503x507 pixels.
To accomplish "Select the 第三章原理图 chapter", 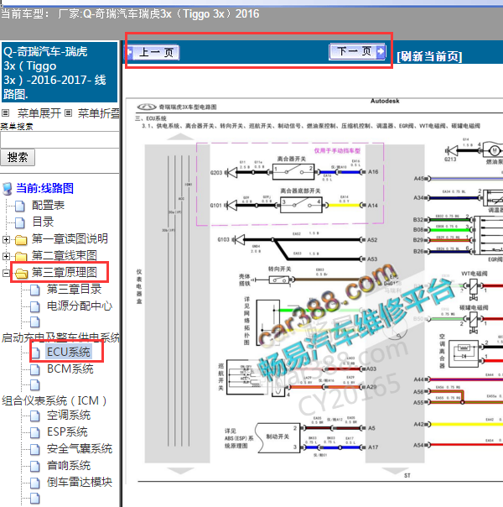I will [x=65, y=272].
